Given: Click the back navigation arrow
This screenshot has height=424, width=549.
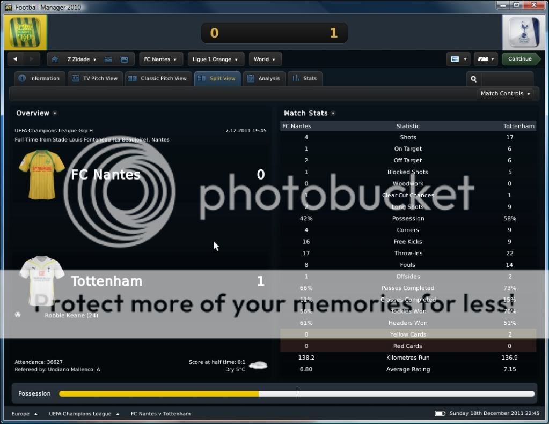Looking at the screenshot, I should tap(16, 59).
